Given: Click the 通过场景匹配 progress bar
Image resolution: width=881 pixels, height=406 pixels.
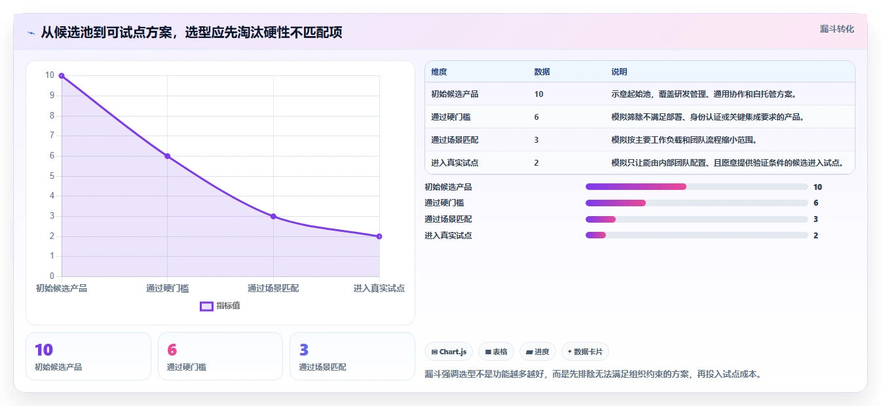Looking at the screenshot, I should pos(697,219).
